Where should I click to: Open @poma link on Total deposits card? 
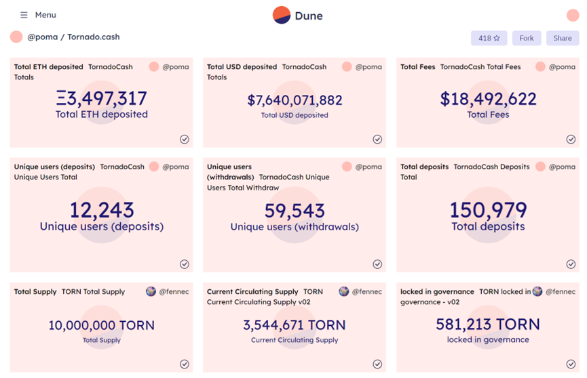[x=562, y=167]
